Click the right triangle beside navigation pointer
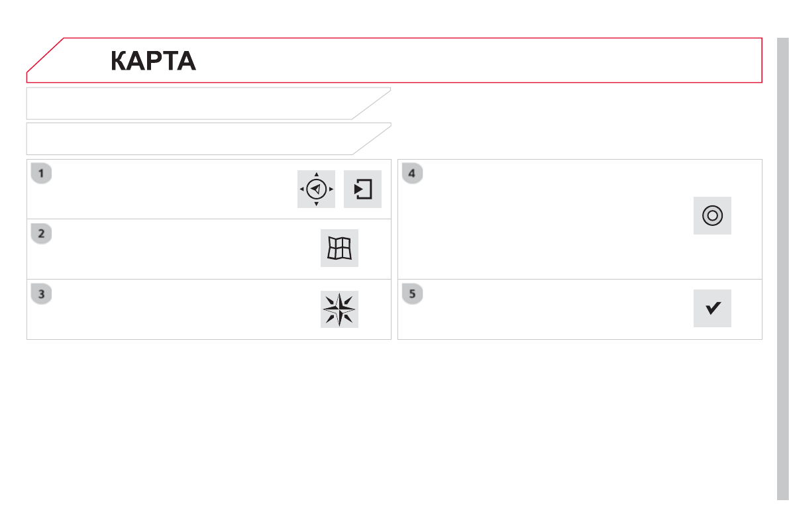This screenshot has width=789, height=526. (331, 189)
